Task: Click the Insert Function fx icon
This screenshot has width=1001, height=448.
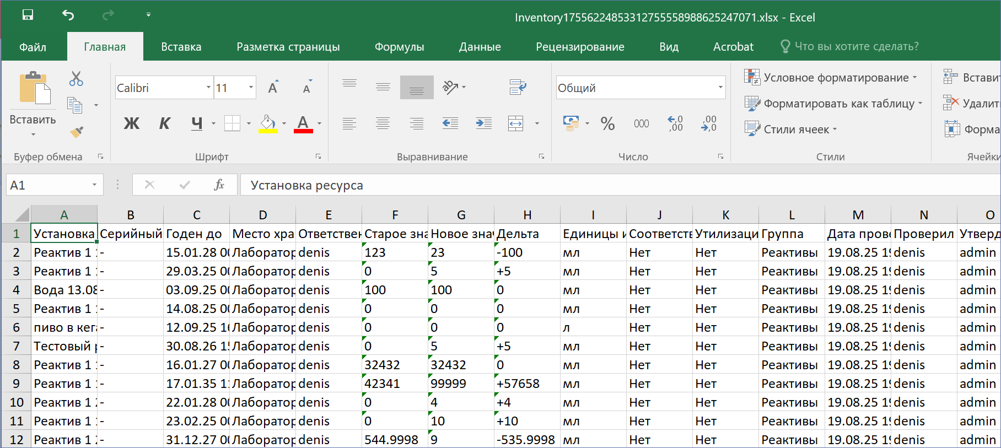Action: [219, 185]
